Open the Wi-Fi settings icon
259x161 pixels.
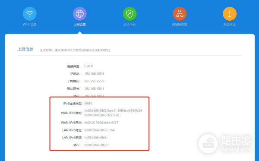pos(30,14)
